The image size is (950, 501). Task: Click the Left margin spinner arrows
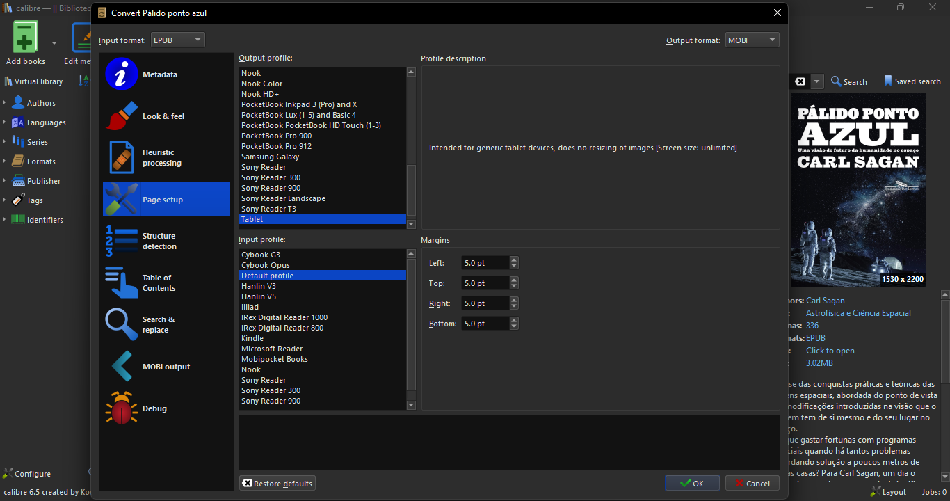514,263
